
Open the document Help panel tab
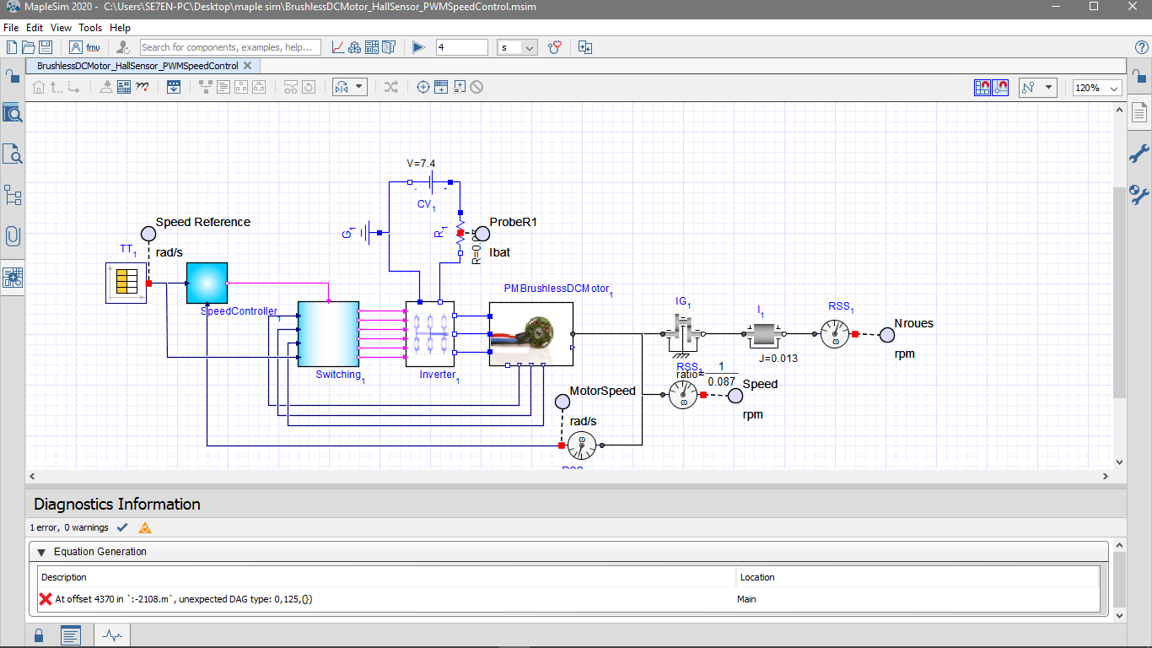[1139, 112]
